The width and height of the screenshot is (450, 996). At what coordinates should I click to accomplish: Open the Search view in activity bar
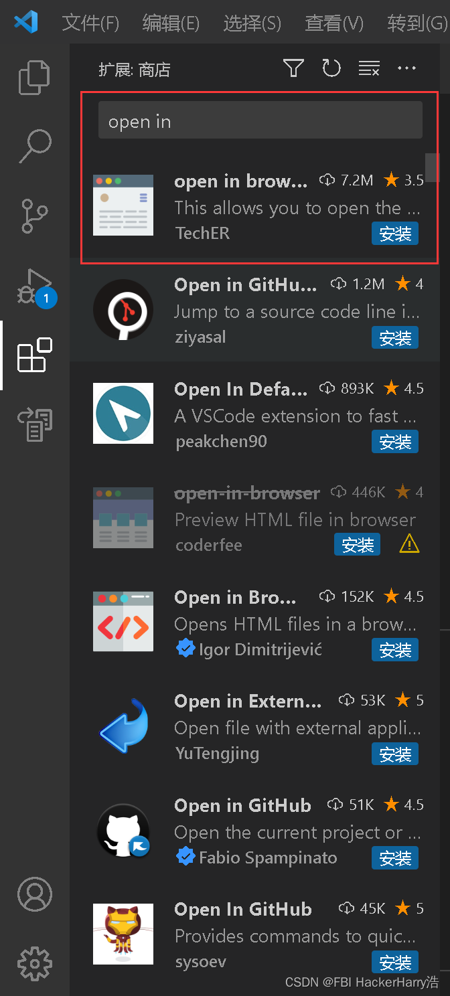pos(34,146)
